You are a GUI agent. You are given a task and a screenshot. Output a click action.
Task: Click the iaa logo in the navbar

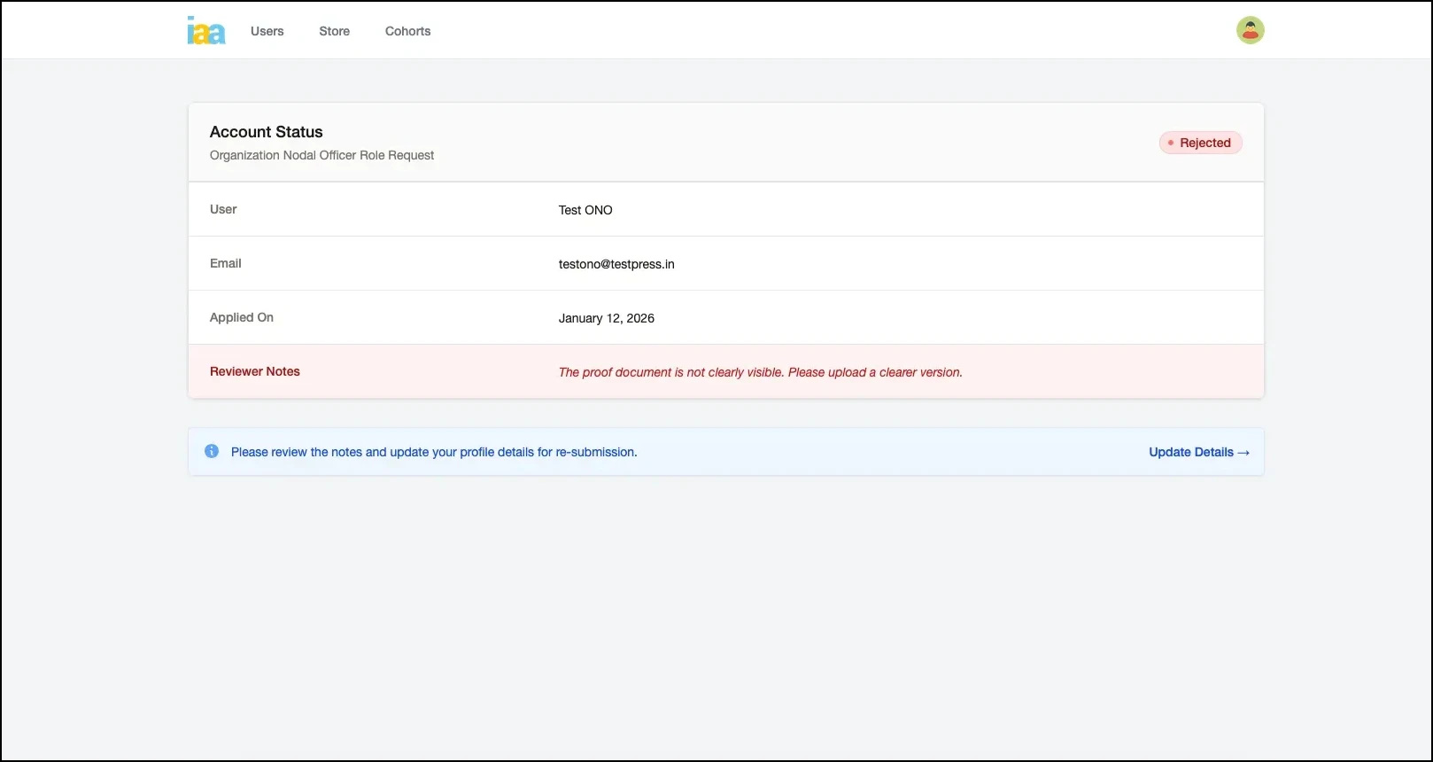(206, 31)
